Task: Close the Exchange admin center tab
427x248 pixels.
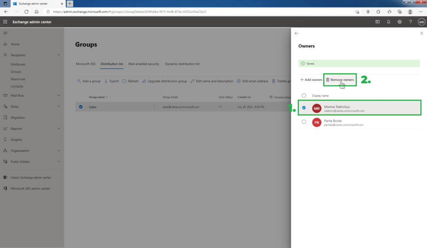Action: (x=62, y=3)
